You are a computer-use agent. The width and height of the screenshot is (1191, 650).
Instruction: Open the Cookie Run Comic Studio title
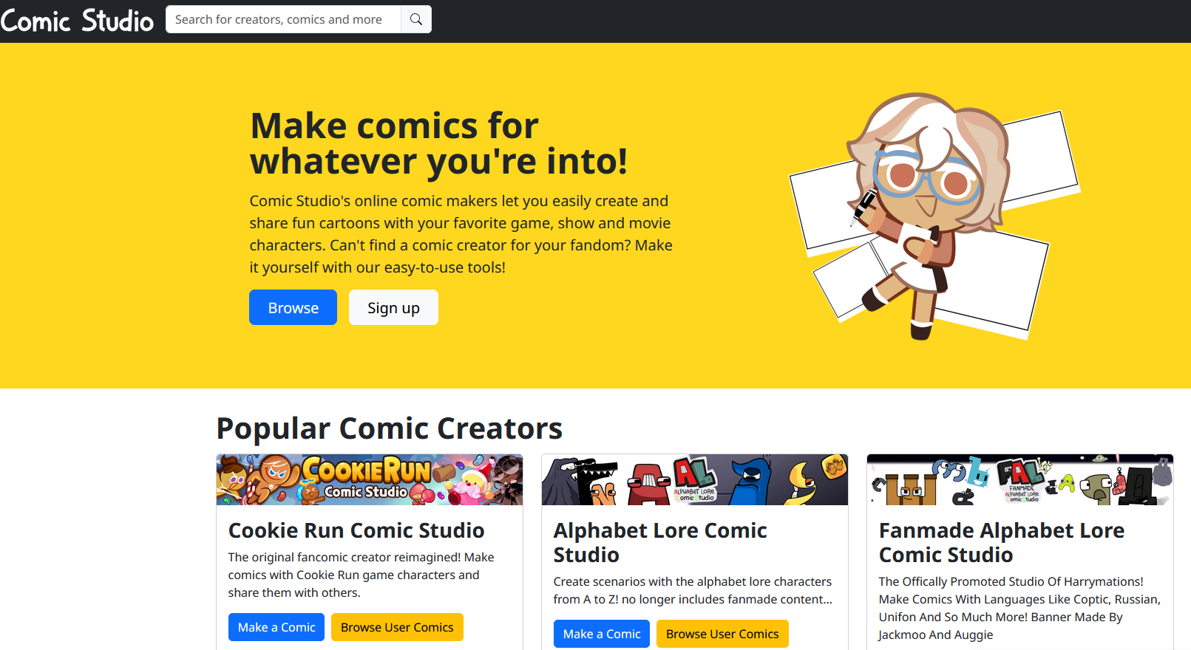[x=356, y=530]
